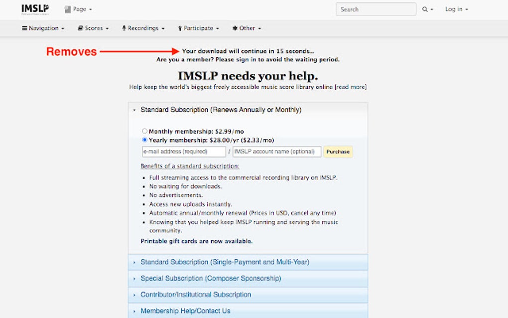Select the Monthly membership option
The image size is (508, 318).
pos(144,131)
